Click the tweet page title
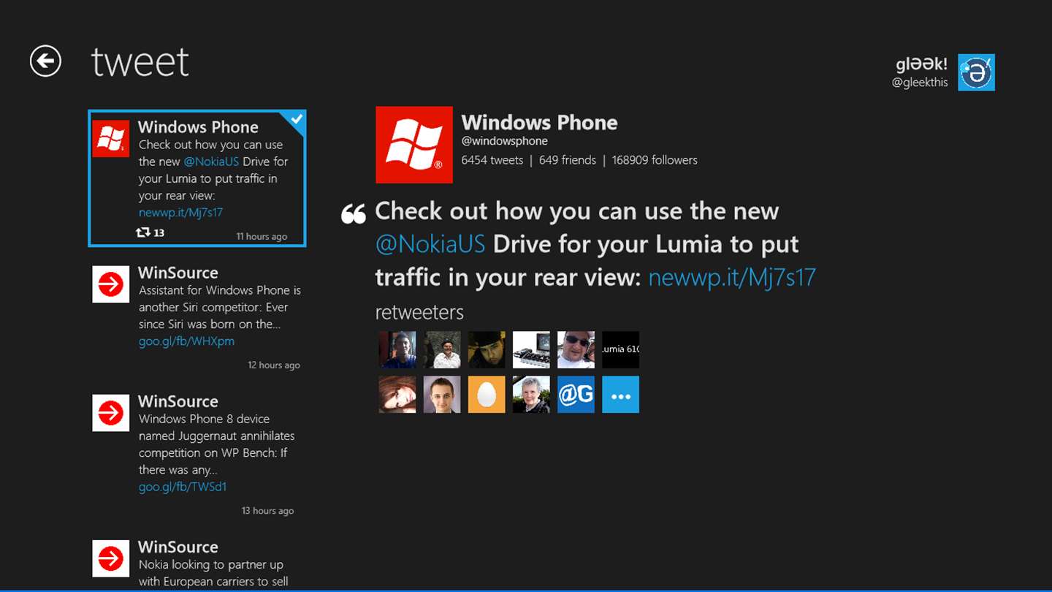Viewport: 1052px width, 592px height. pyautogui.click(x=140, y=62)
